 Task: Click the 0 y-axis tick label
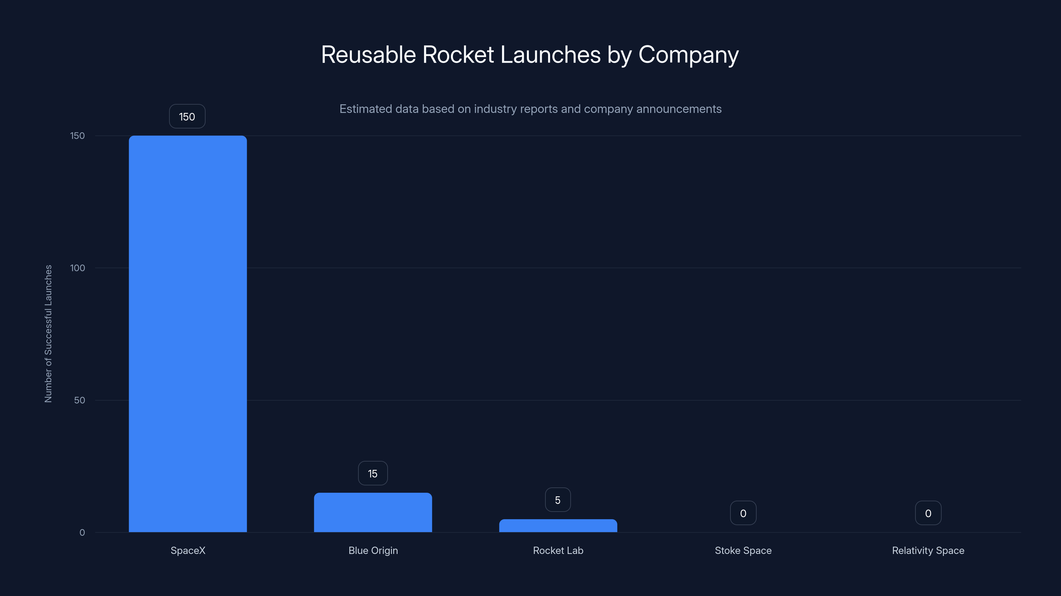82,533
